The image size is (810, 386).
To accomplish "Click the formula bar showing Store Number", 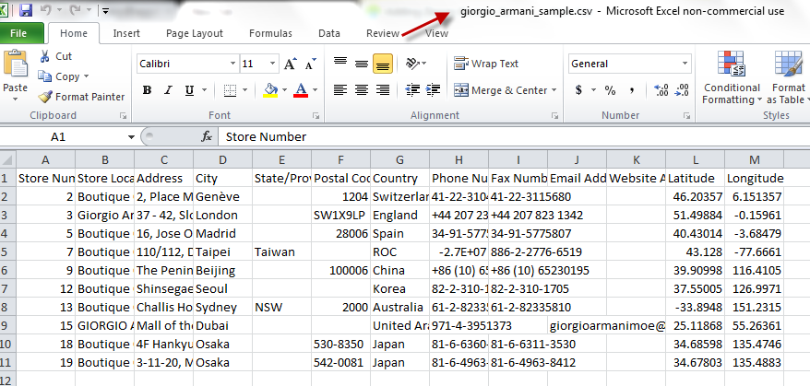I will tap(514, 136).
